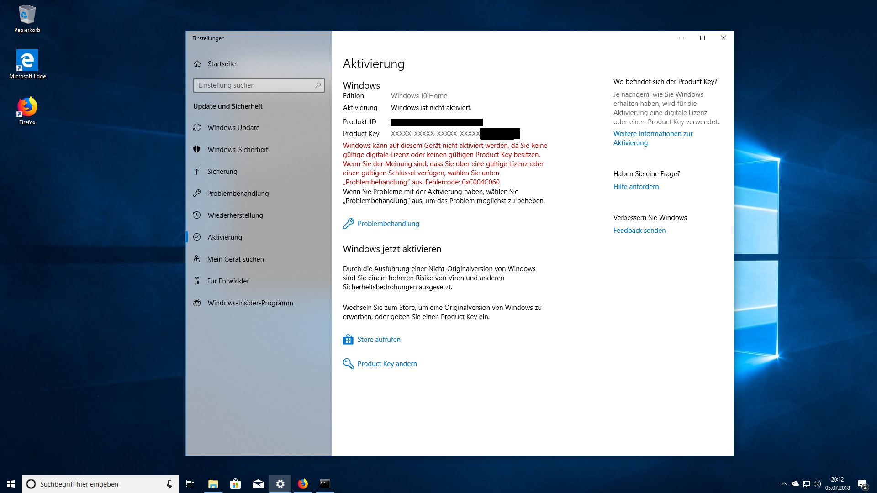Click the key icon next to Problembehandlung
This screenshot has width=877, height=493.
[349, 223]
